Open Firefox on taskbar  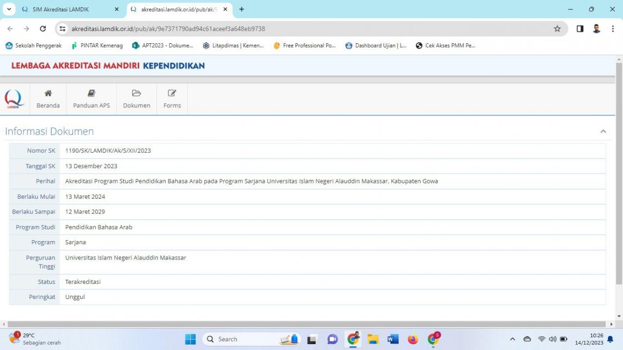tap(413, 339)
